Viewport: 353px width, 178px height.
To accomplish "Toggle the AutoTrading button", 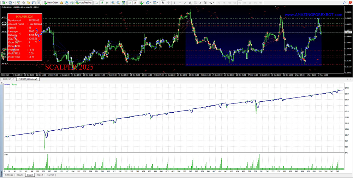I will coord(83,3).
